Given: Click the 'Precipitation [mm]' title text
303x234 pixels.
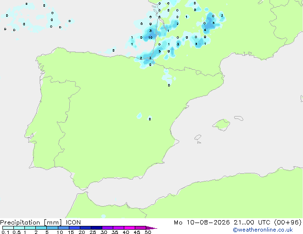Looking at the screenshot, I should [x=31, y=223].
